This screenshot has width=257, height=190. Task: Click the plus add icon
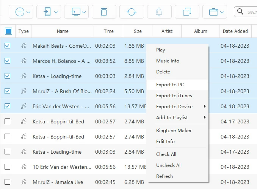tap(20, 12)
